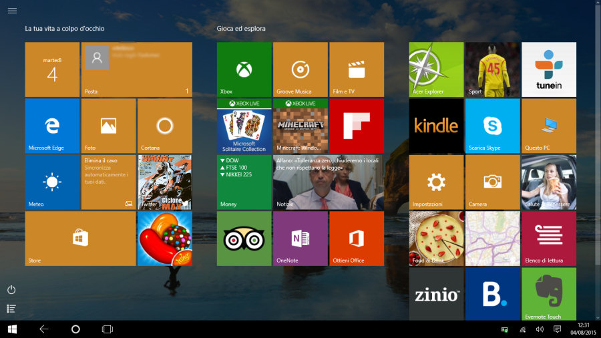
Task: Click the Gioca ed esplora group heading
Action: tap(240, 28)
